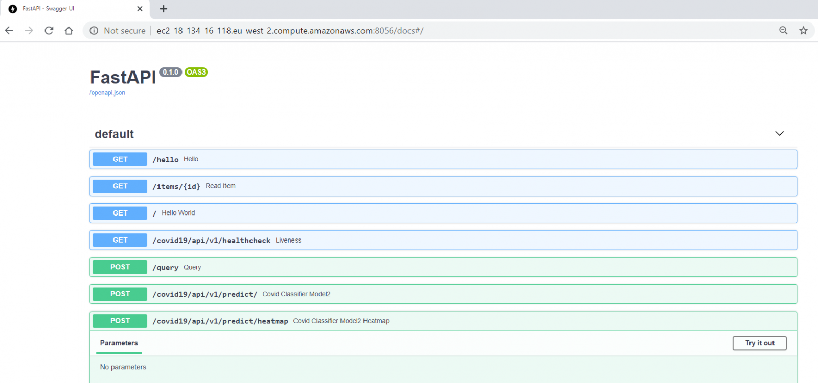Bookmark this page with the star icon
This screenshot has height=383, width=818.
(804, 31)
